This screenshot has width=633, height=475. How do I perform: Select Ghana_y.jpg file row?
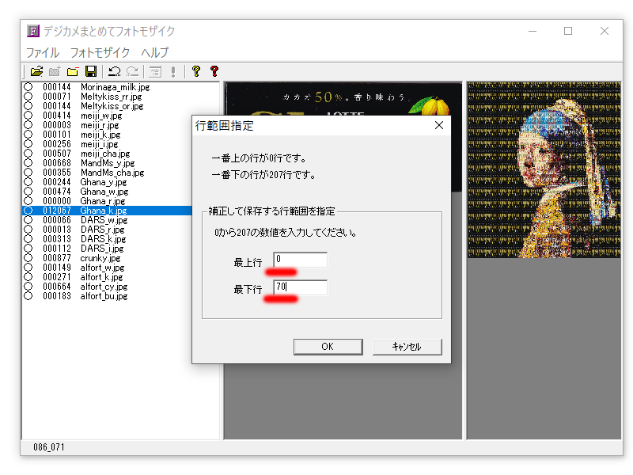tap(107, 182)
